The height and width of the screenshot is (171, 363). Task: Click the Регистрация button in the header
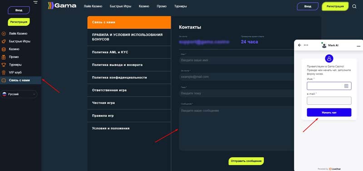pos(335,6)
